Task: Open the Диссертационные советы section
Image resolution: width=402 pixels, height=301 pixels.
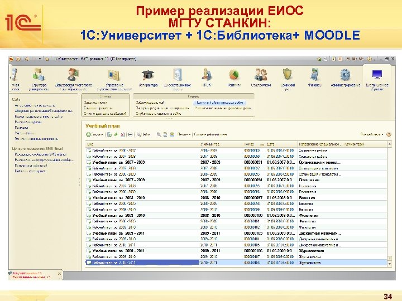Action: tap(178, 79)
